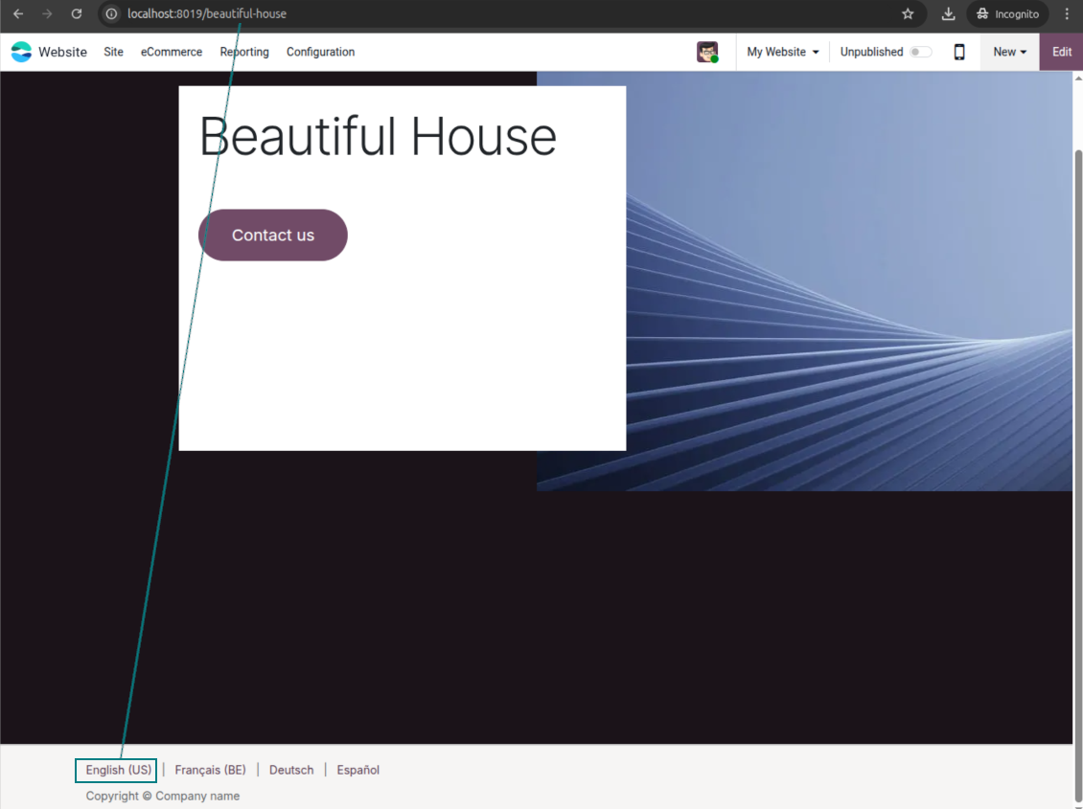The width and height of the screenshot is (1083, 809).
Task: Expand the My Website dropdown
Action: pyautogui.click(x=783, y=53)
